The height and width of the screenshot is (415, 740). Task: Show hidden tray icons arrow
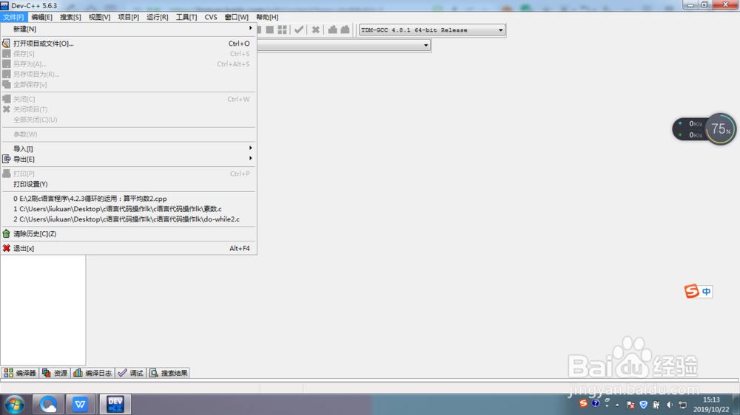pyautogui.click(x=617, y=405)
